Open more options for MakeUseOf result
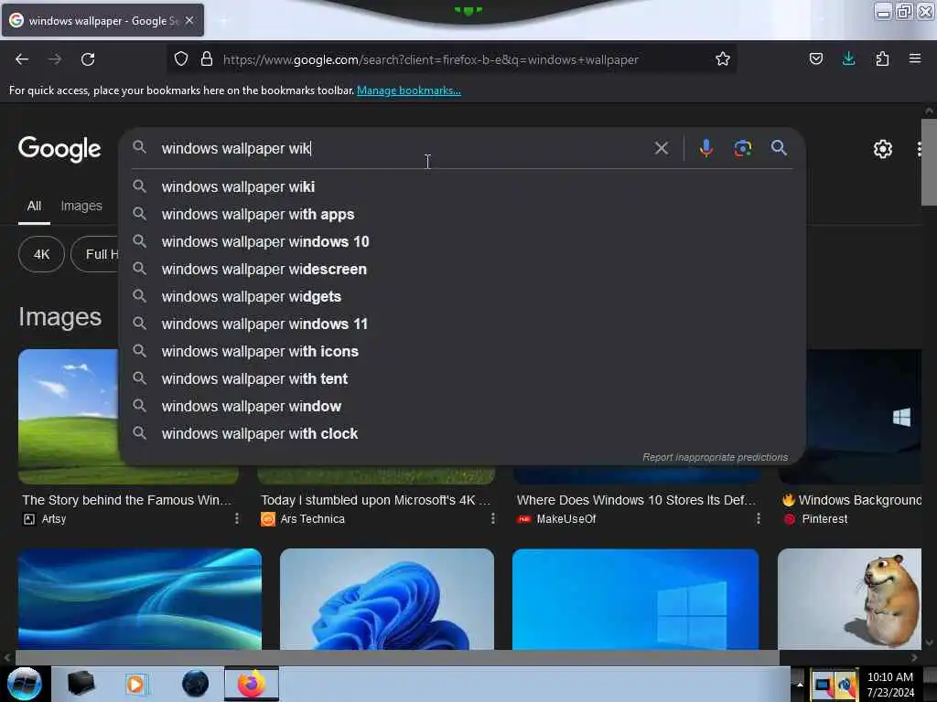 pos(759,519)
